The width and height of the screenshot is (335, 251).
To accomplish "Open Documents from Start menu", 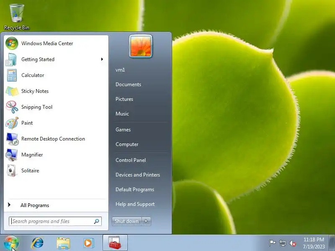I will click(128, 85).
